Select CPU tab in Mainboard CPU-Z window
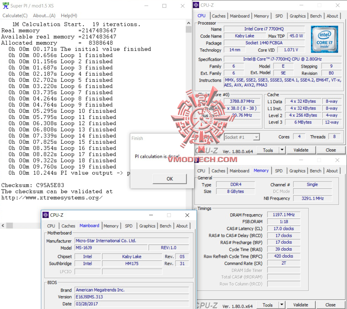This screenshot has height=309, width=347. click(x=51, y=226)
